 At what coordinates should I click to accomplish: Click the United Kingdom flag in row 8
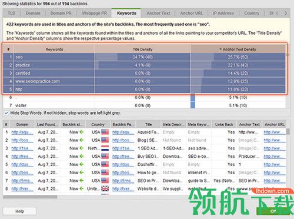pos(105,188)
